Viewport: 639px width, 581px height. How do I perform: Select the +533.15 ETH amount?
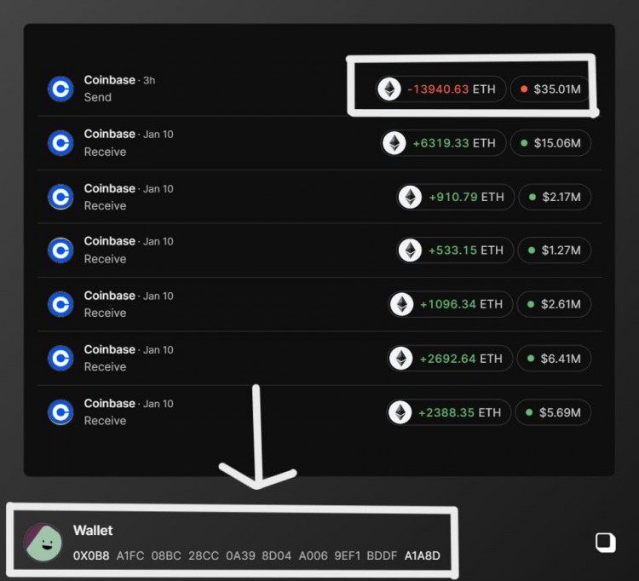point(466,250)
